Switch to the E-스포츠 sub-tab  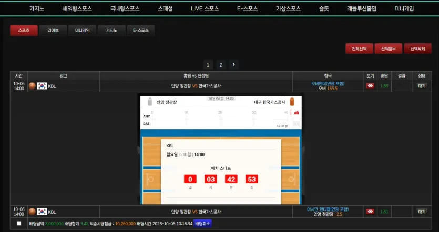point(140,30)
